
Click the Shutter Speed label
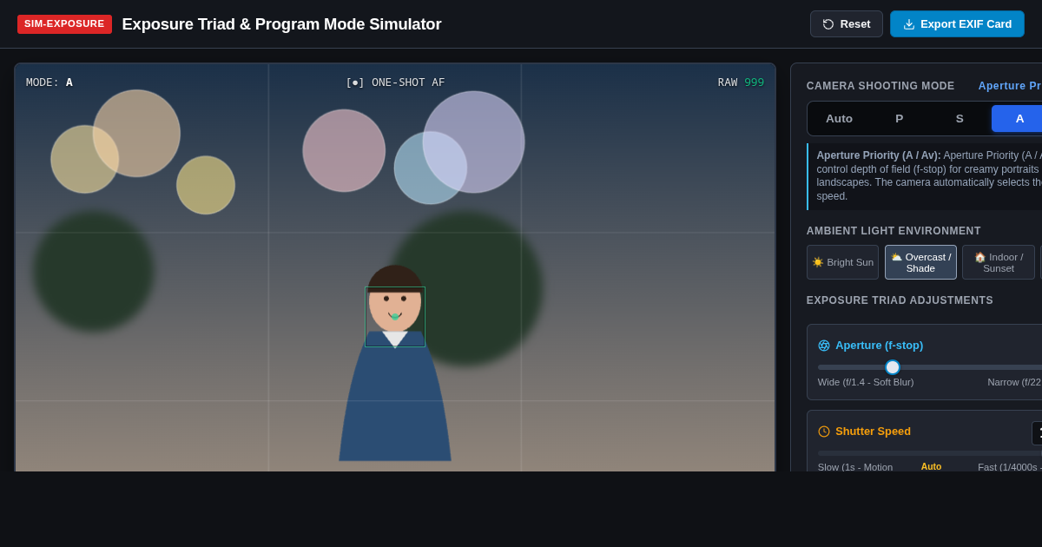click(873, 432)
